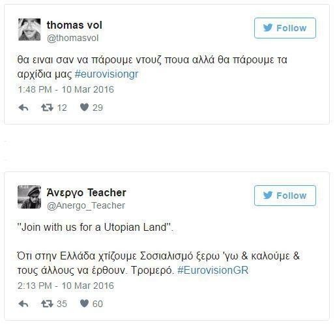
Task: Retweet the Anergo_Teacher tweet
Action: pyautogui.click(x=47, y=304)
